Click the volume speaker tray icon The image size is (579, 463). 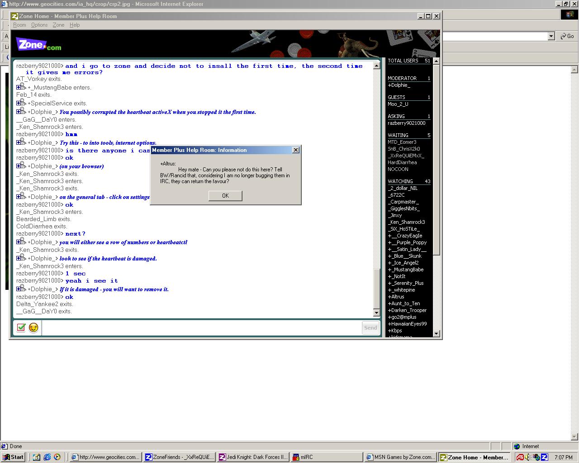coord(527,457)
